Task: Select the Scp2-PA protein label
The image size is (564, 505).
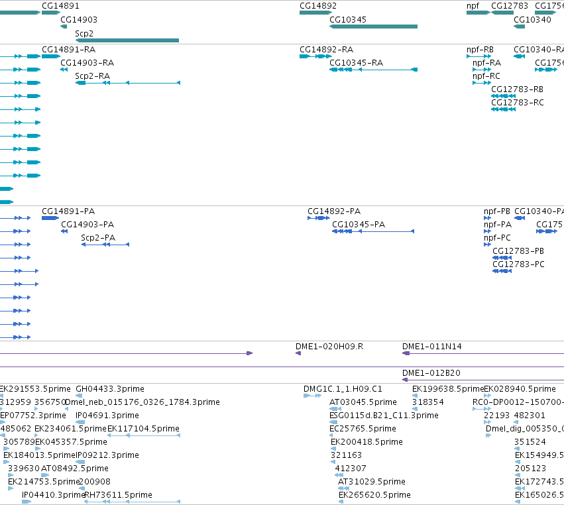Action: point(98,238)
